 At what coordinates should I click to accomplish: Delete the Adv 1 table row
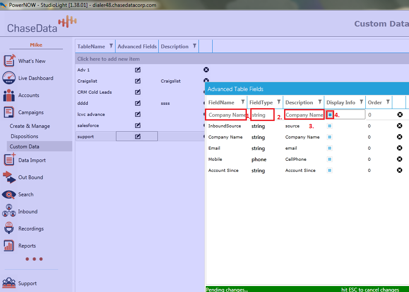tap(206, 70)
